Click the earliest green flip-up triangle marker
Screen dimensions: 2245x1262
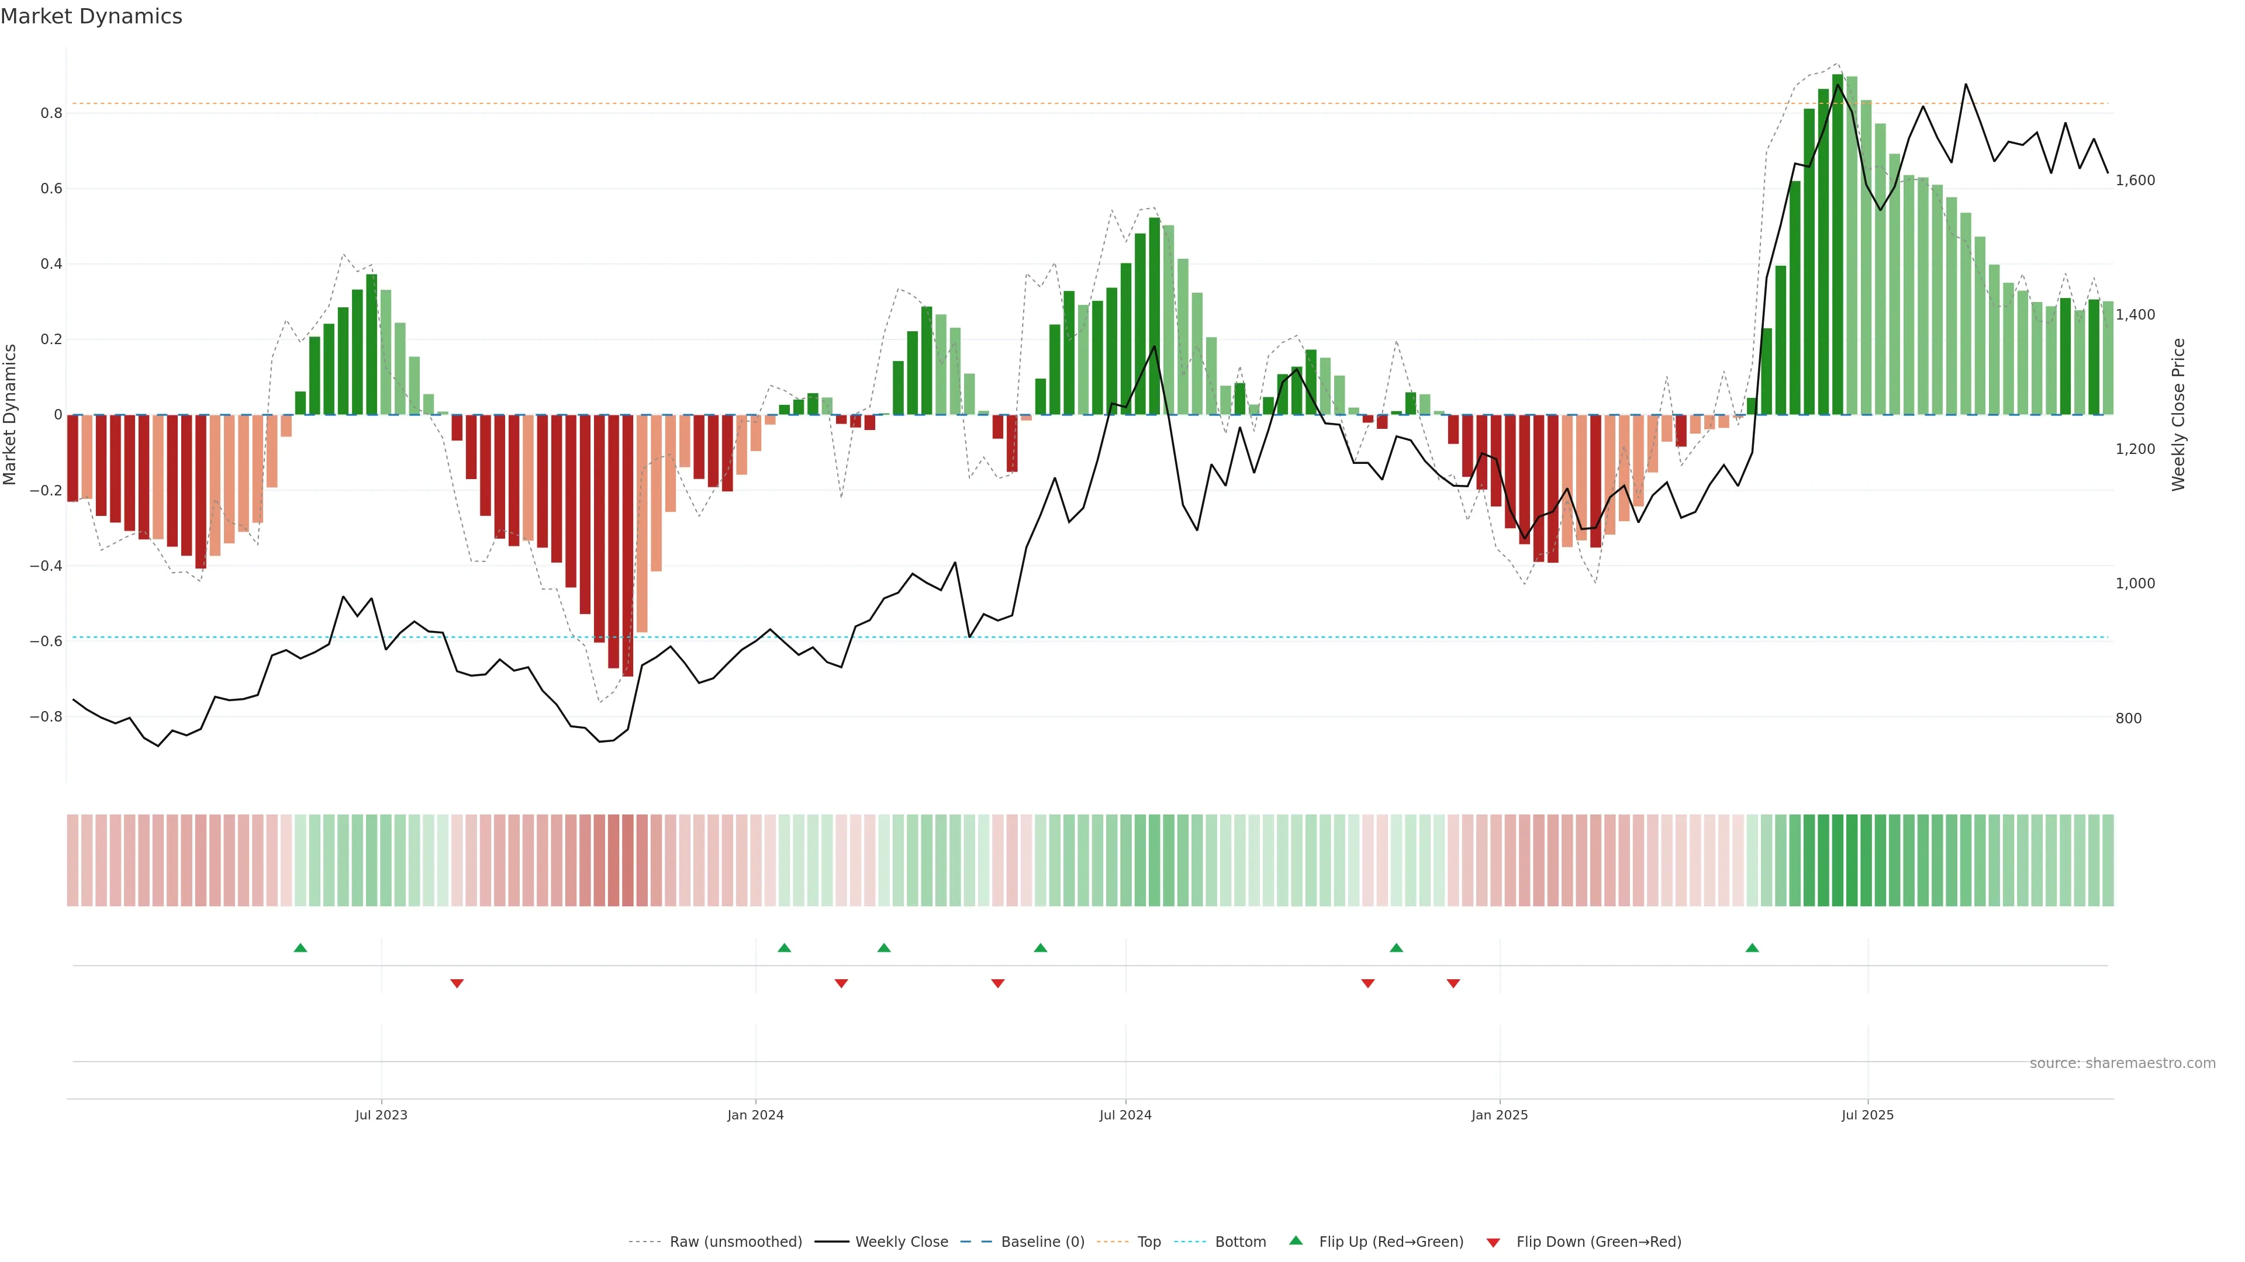click(x=301, y=948)
